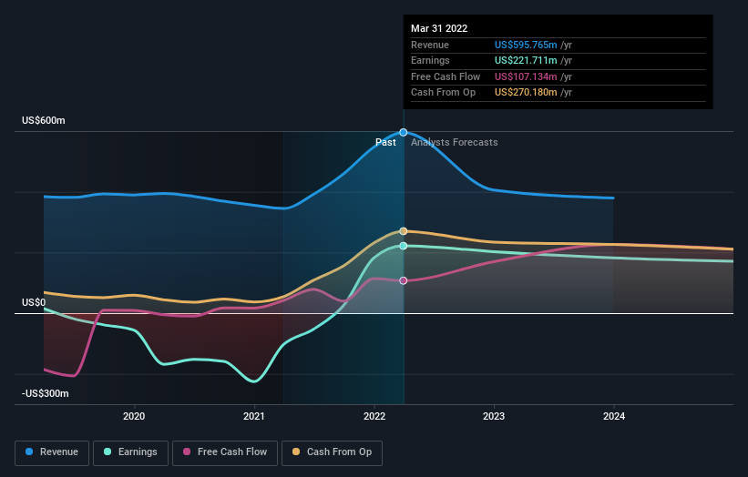Viewport: 748px width, 477px height.
Task: Select the pink Free Cash Flow marker
Action: click(x=404, y=280)
